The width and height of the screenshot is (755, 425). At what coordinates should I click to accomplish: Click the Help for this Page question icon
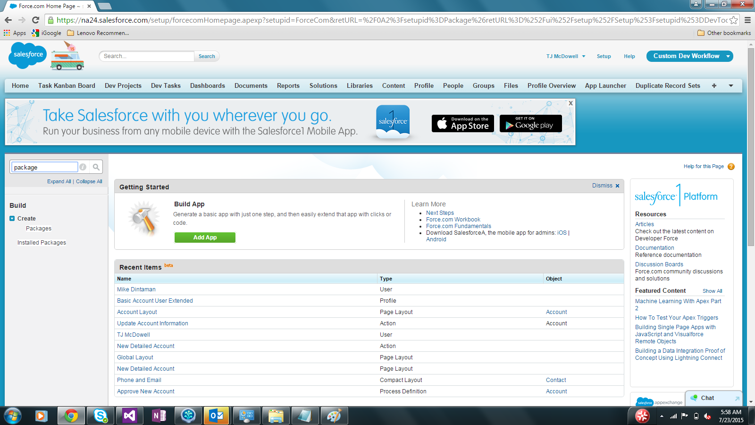731,167
